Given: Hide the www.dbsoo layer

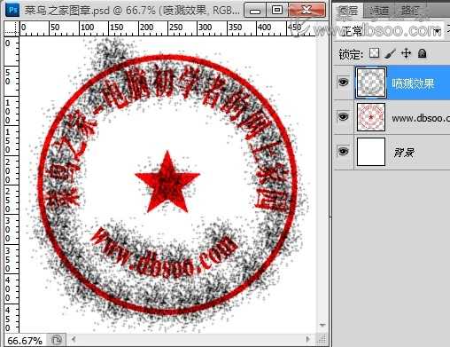Looking at the screenshot, I should click(x=343, y=117).
